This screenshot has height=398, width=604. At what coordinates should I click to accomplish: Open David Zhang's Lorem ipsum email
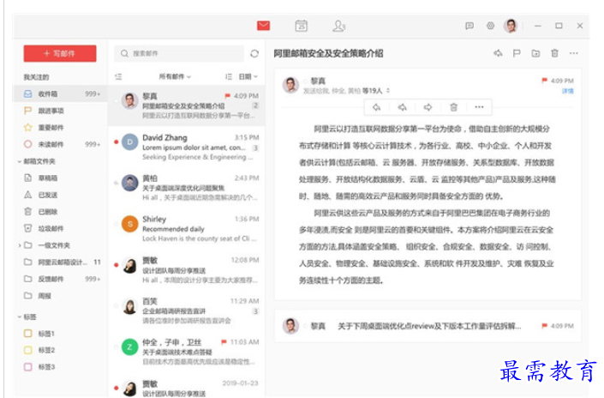coord(187,147)
